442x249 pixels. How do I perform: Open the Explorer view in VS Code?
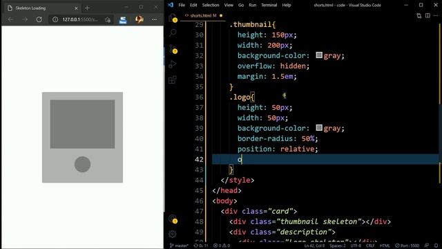pyautogui.click(x=173, y=18)
